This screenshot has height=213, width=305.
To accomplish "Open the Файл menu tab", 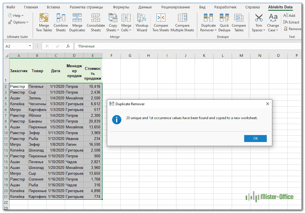I will [x=11, y=7].
